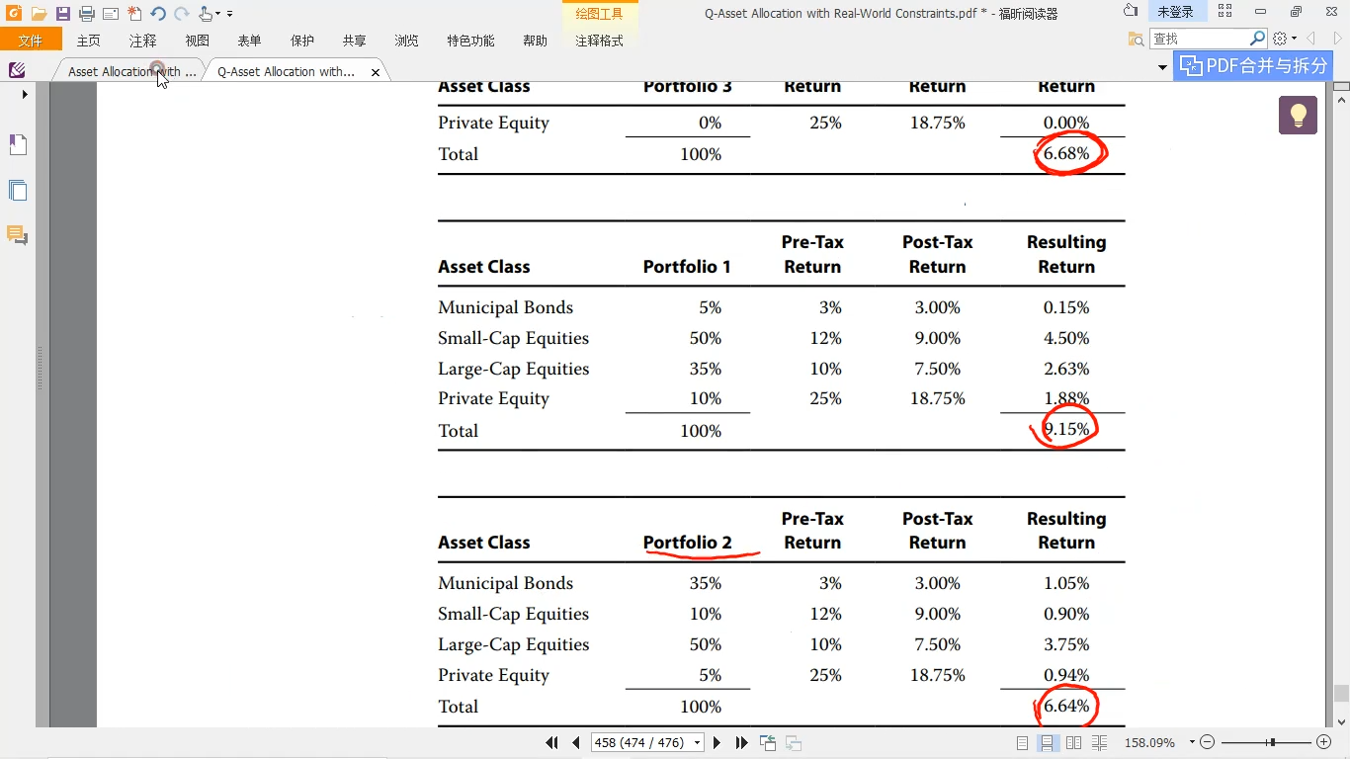Select the hand touch-mode tool
This screenshot has width=1350, height=759.
click(206, 14)
